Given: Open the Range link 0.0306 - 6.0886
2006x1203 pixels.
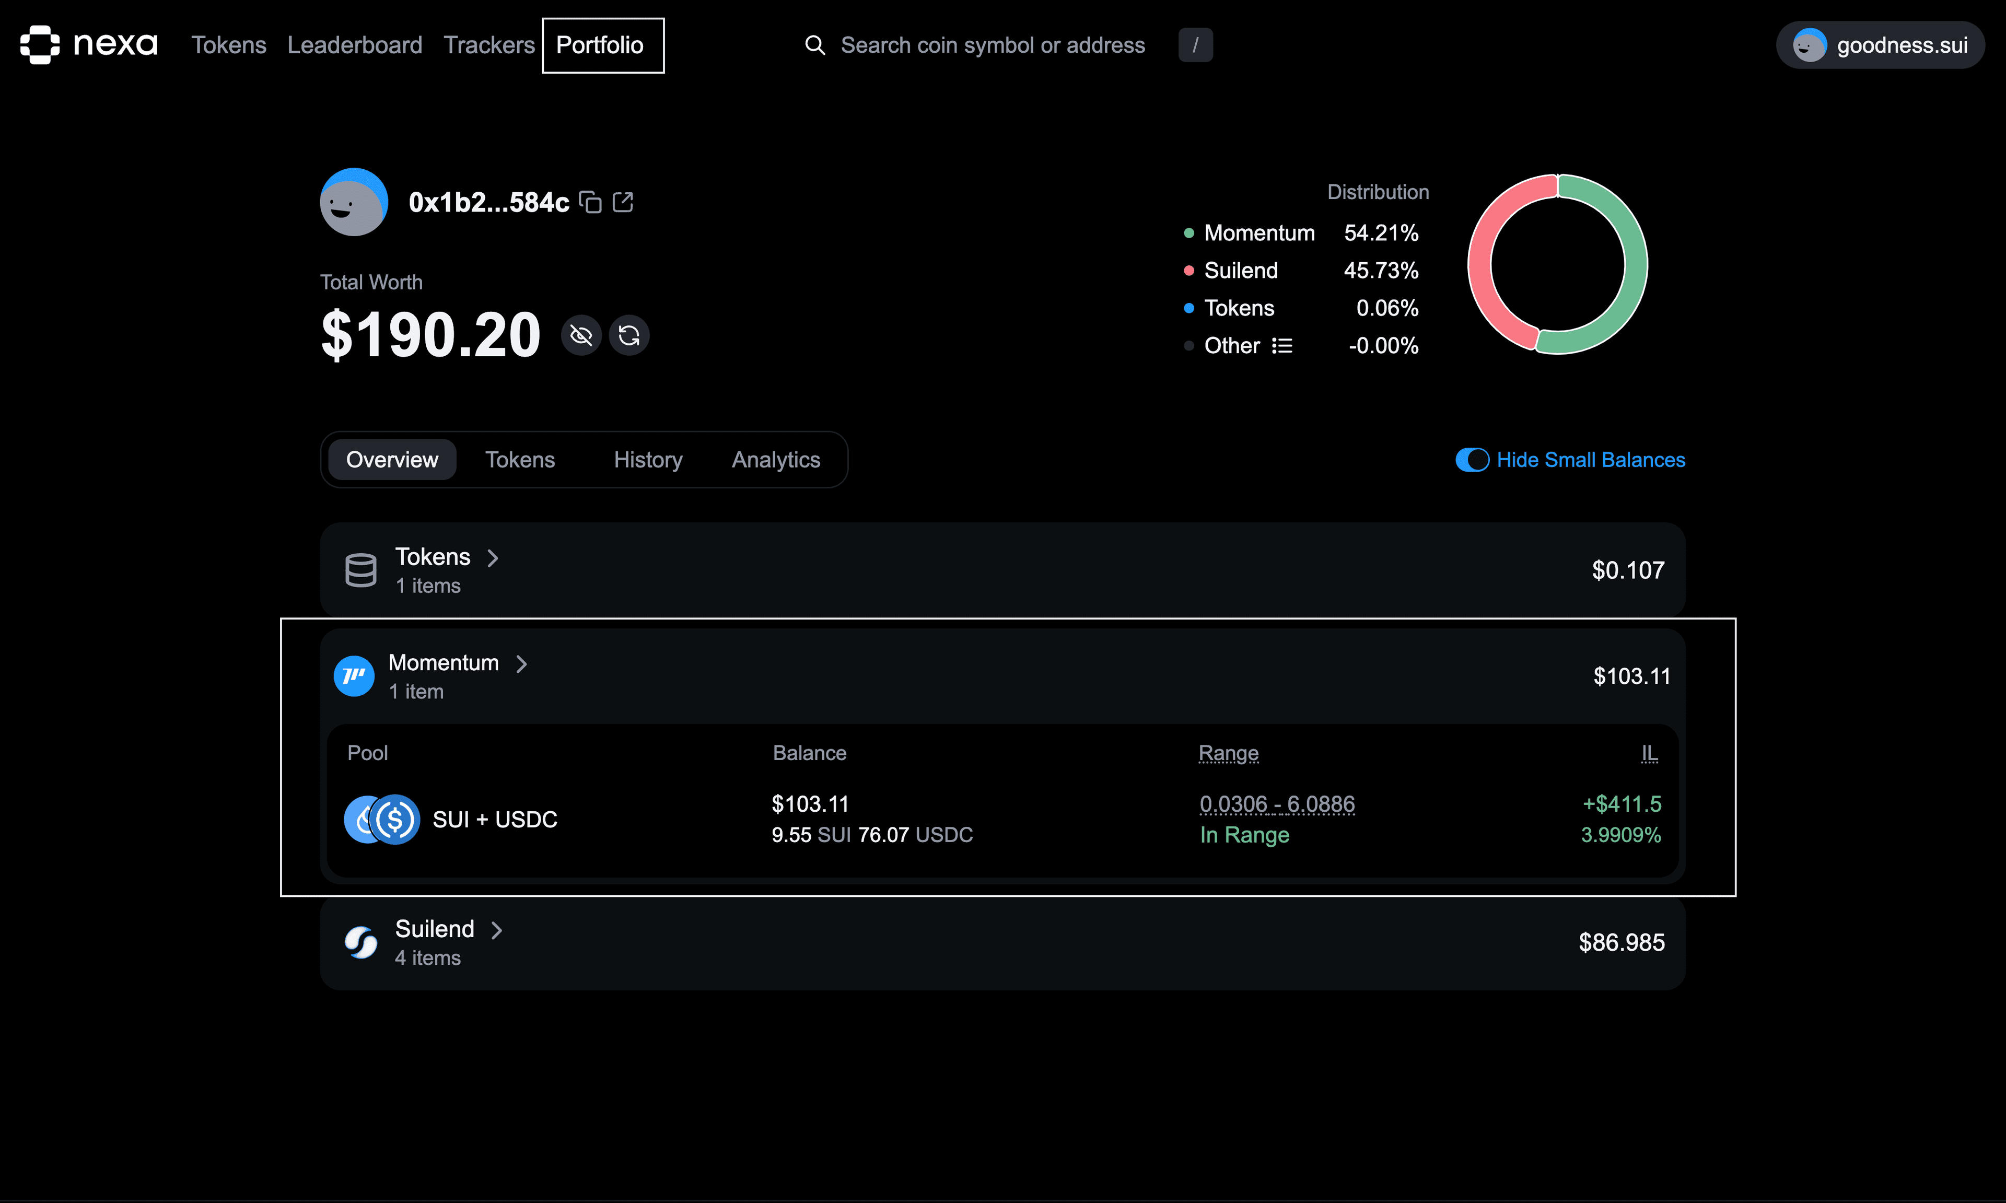Looking at the screenshot, I should pos(1277,803).
